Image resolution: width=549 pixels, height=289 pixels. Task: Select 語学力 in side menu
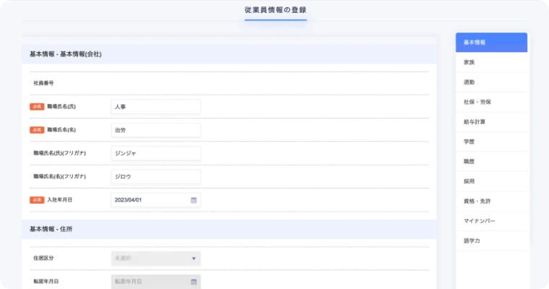pos(491,240)
